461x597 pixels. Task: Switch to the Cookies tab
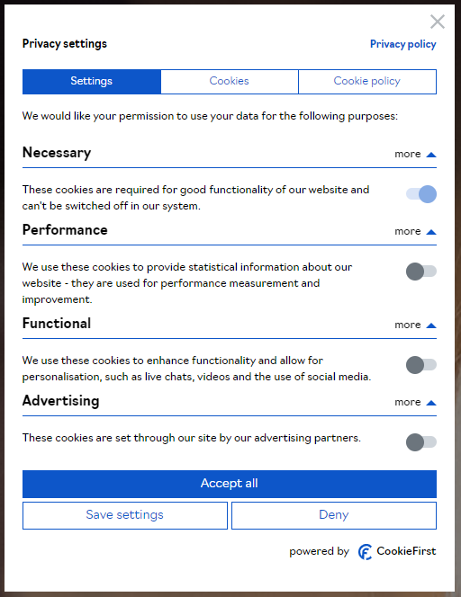coord(230,82)
